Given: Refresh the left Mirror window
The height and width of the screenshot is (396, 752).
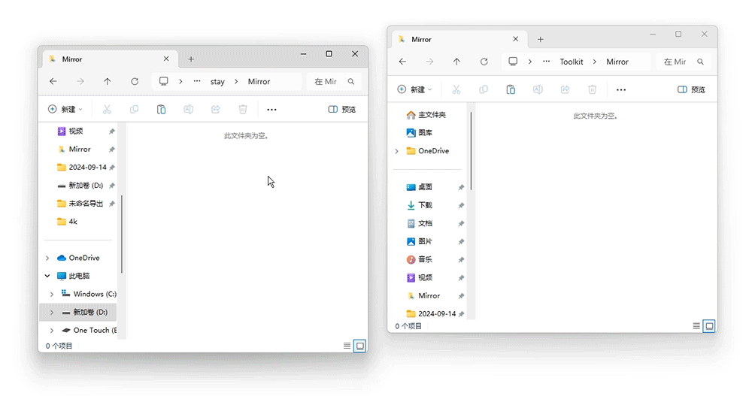Looking at the screenshot, I should point(135,81).
